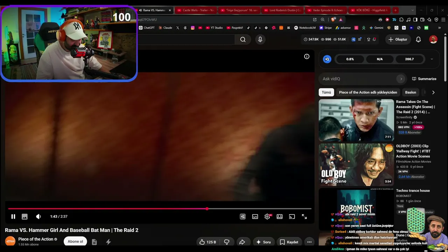The height and width of the screenshot is (252, 448).
Task: Open a new browser tab
Action: click(x=395, y=10)
